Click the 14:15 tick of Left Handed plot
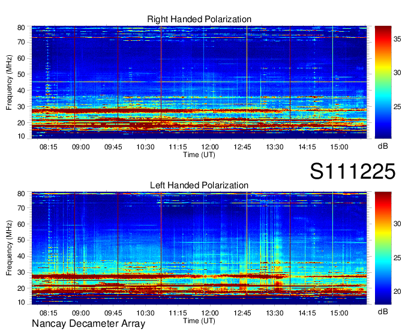The image size is (408, 331). (307, 313)
